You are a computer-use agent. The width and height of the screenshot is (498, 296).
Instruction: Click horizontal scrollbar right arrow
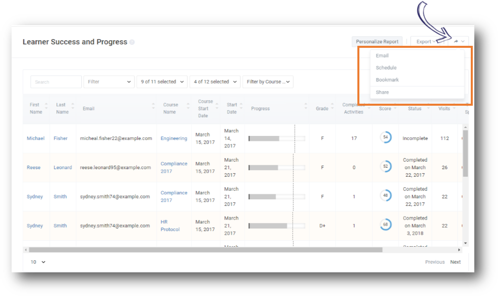pyautogui.click(x=459, y=250)
